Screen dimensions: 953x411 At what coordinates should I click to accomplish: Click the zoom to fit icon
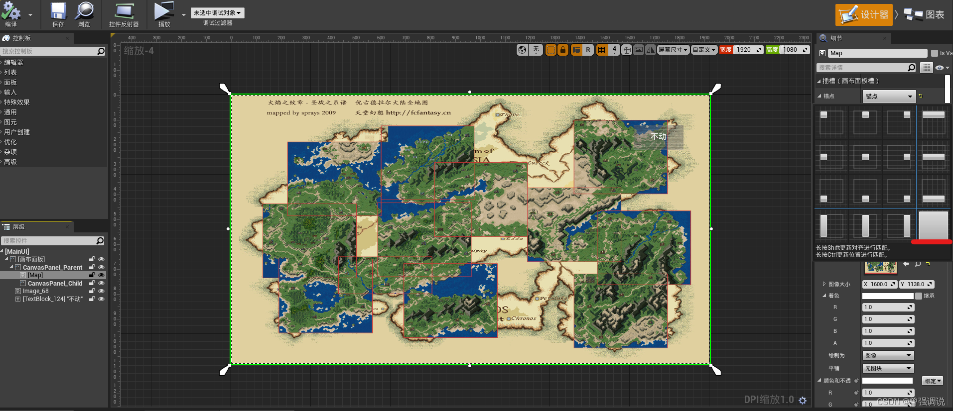pos(627,50)
